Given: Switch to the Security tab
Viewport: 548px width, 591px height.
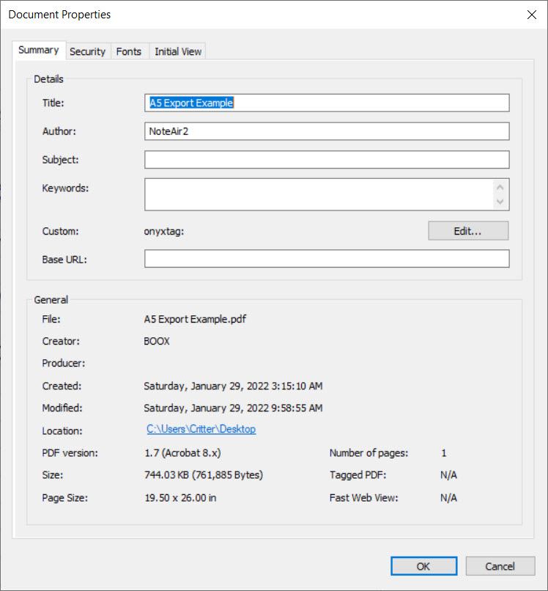Looking at the screenshot, I should [87, 51].
